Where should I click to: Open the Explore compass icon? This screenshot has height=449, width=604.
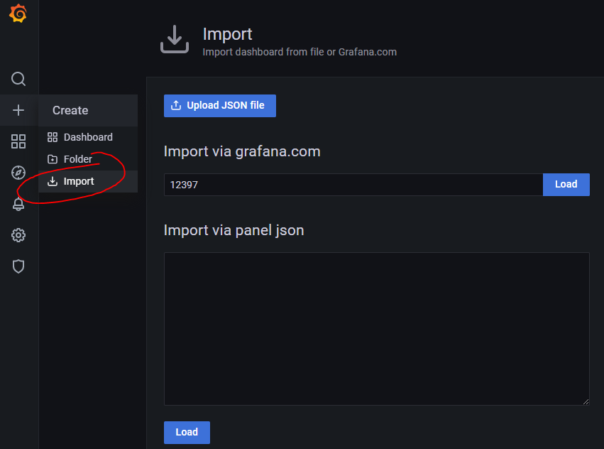pyautogui.click(x=18, y=173)
